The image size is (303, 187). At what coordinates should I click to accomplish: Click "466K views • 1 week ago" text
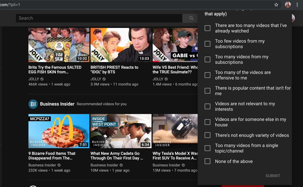click(49, 84)
